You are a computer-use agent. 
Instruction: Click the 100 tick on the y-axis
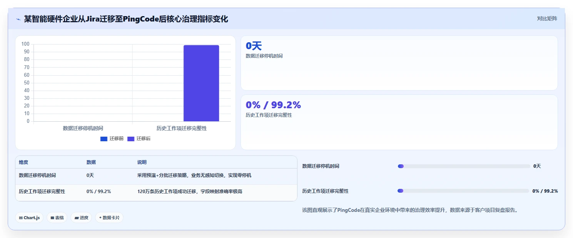point(25,44)
